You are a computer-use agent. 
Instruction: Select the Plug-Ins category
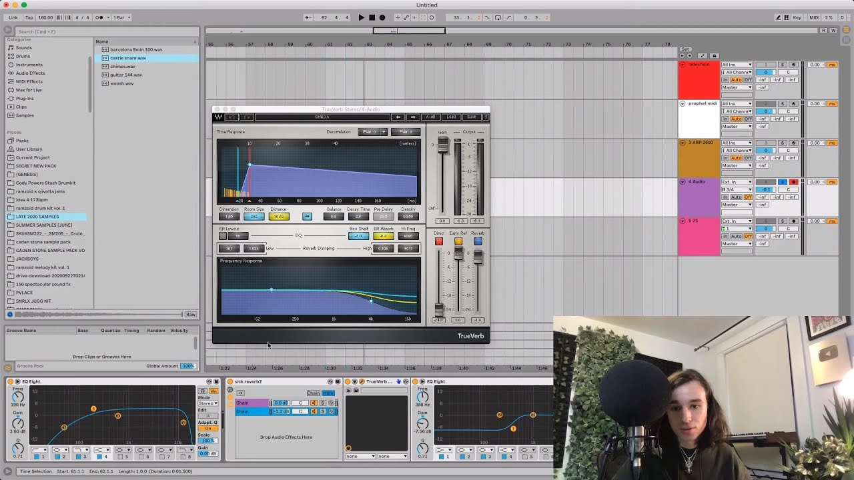tap(25, 99)
